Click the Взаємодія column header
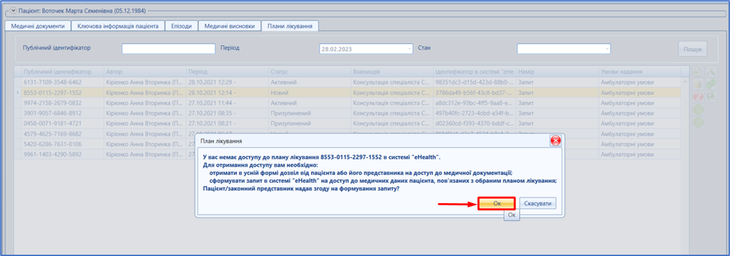The height and width of the screenshot is (256, 730). pos(392,72)
